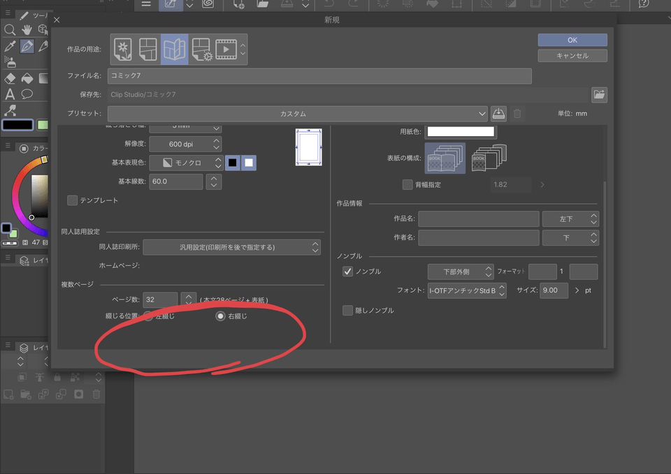Screen dimensions: 671x474
Task: Click the OK button
Action: (572, 40)
